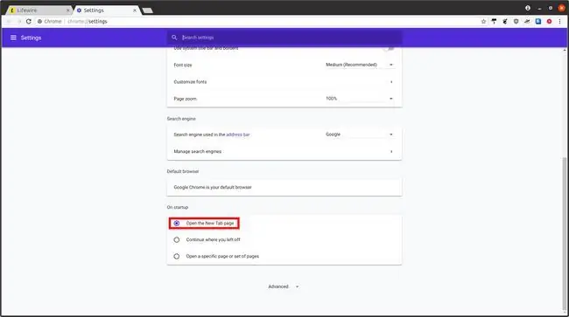Image resolution: width=569 pixels, height=317 pixels.
Task: Reload the page with the refresh button
Action: coord(29,21)
